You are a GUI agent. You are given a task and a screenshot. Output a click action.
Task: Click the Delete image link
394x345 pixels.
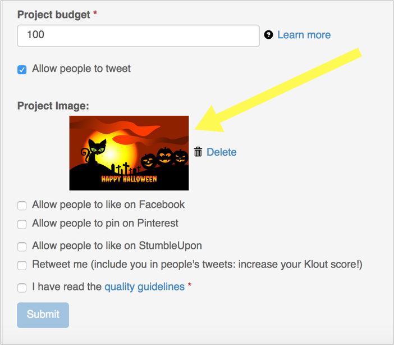(221, 152)
